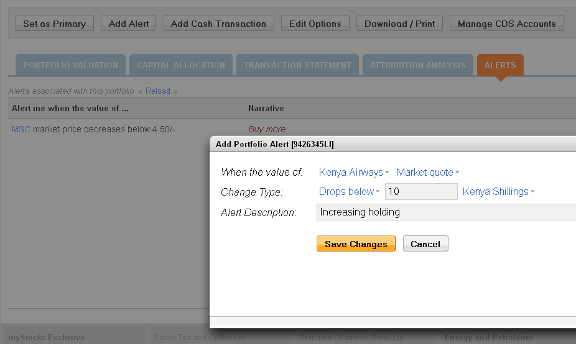Click the threshold value field containing 10
Screen dimensions: 576x344
[421, 191]
